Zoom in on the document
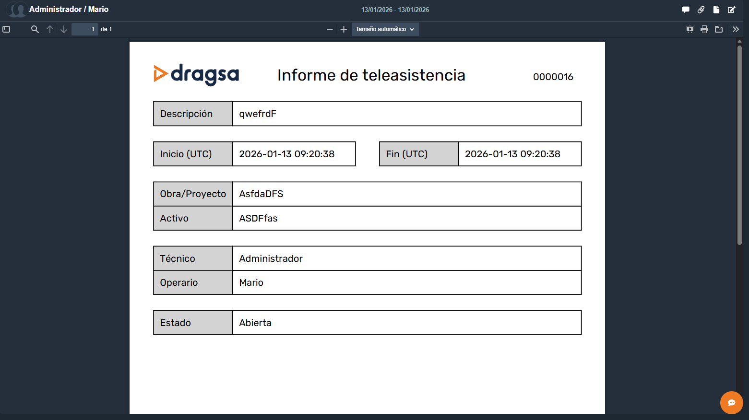The width and height of the screenshot is (749, 420). (344, 29)
